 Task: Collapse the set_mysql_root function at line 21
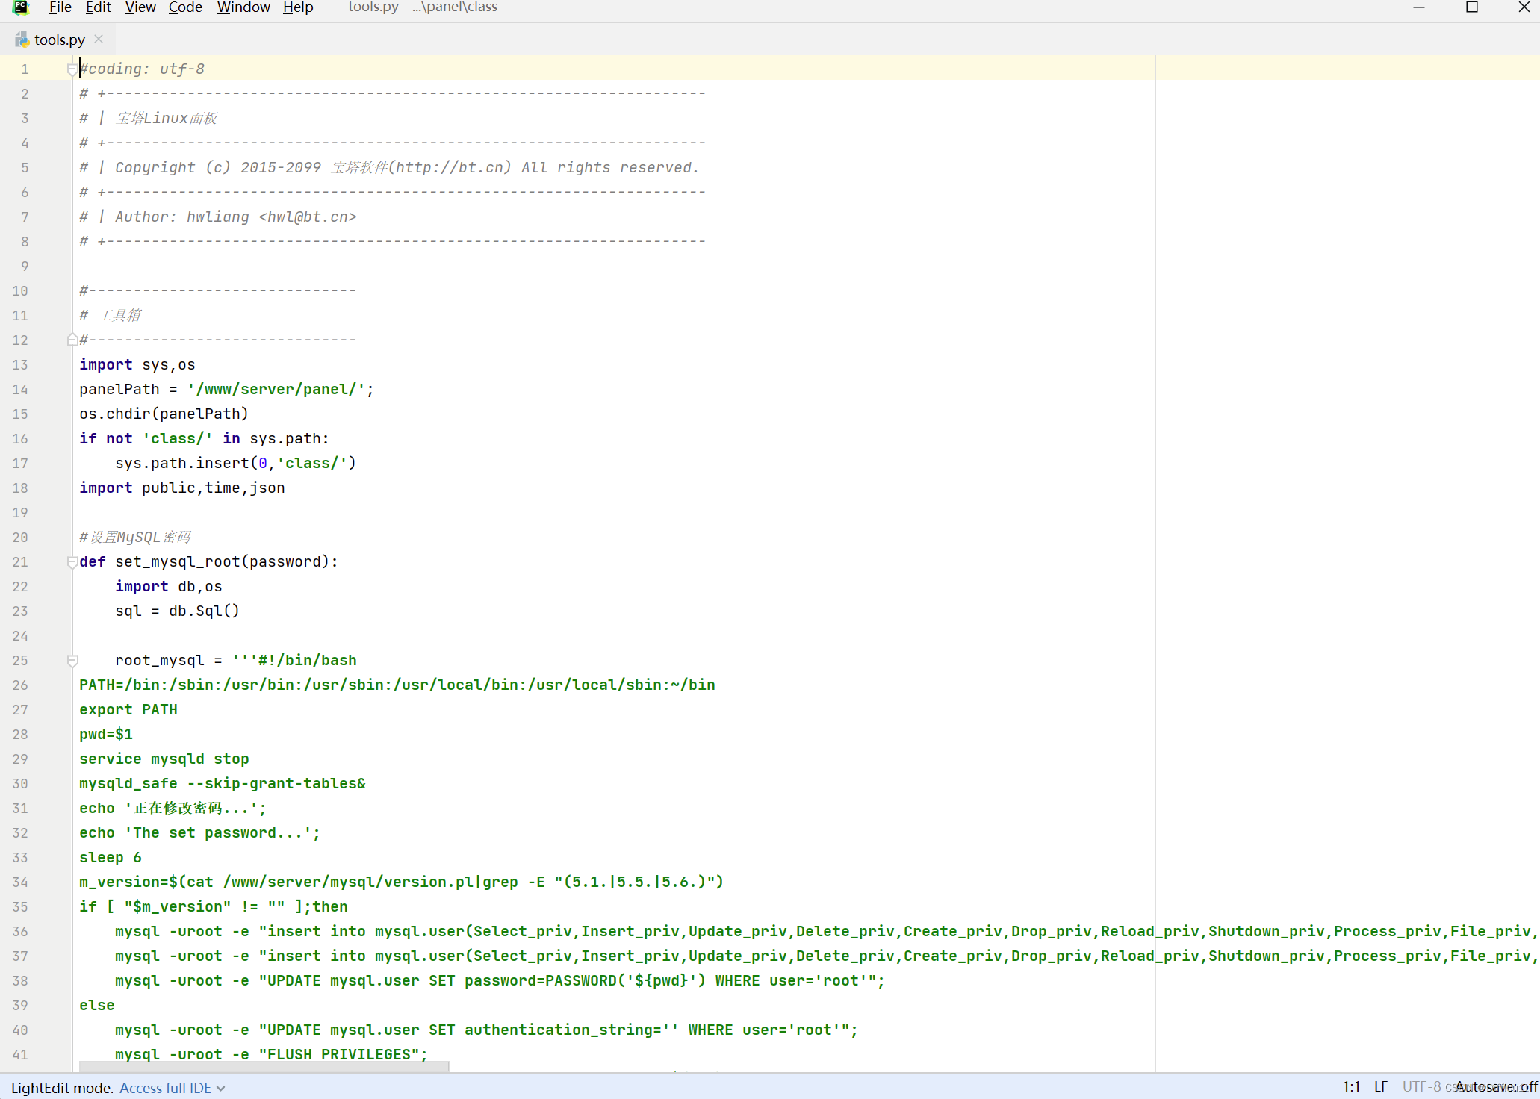click(72, 561)
